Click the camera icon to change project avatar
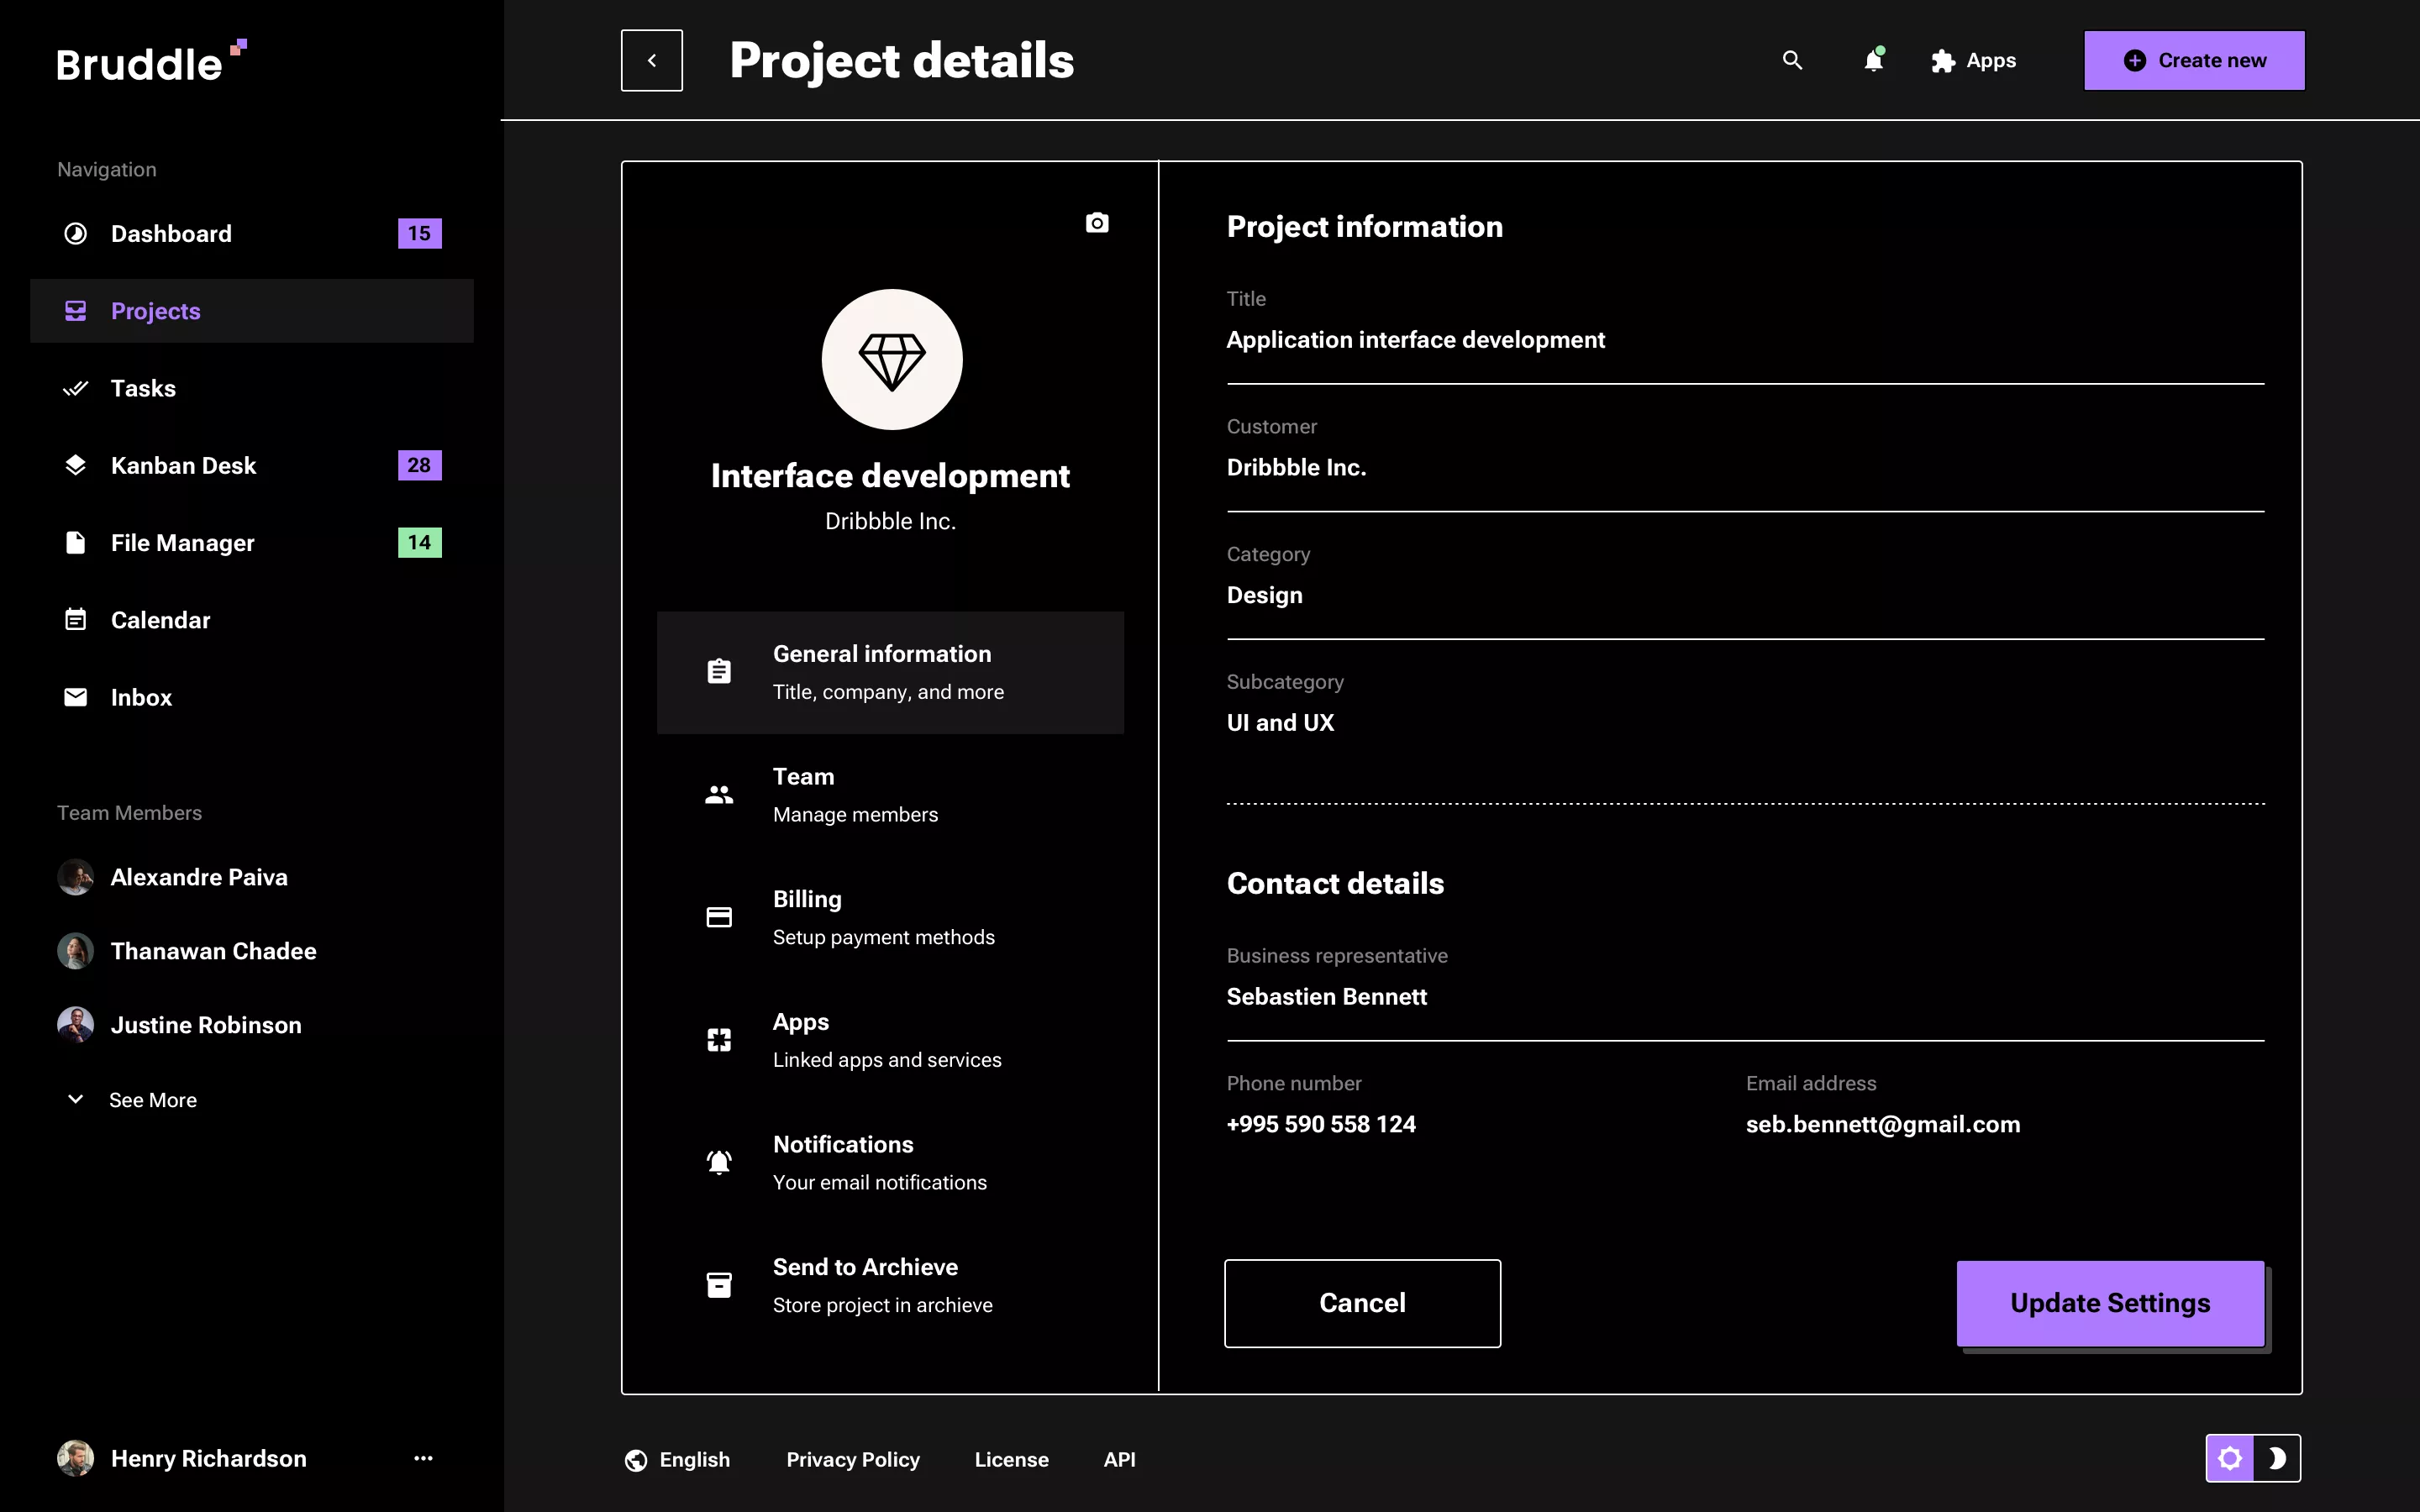 click(1096, 222)
